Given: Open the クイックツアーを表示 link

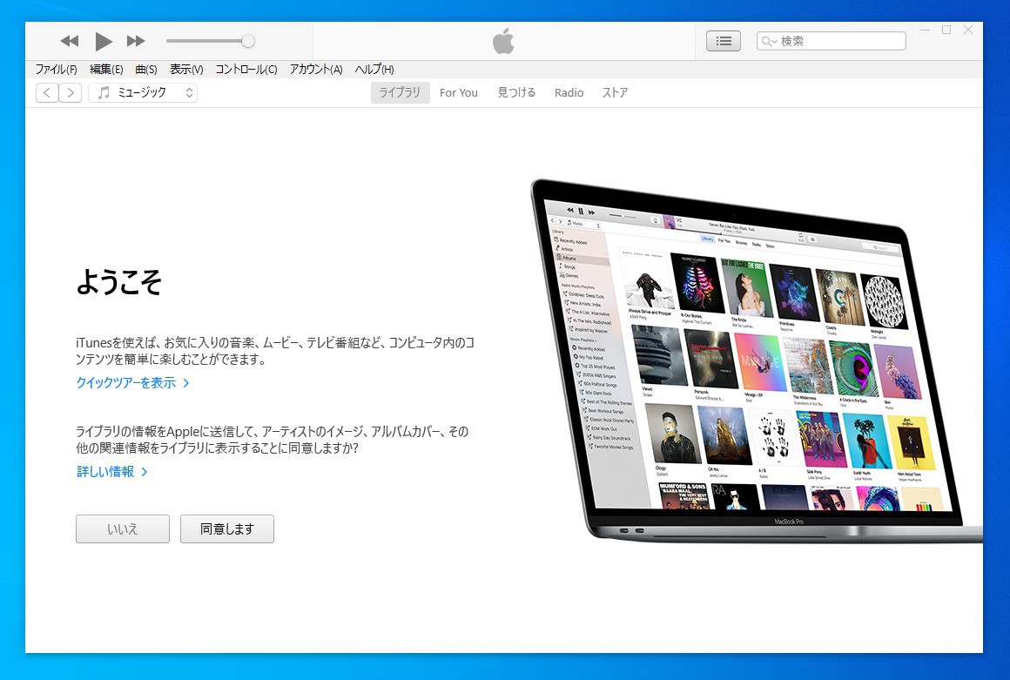Looking at the screenshot, I should [x=132, y=383].
